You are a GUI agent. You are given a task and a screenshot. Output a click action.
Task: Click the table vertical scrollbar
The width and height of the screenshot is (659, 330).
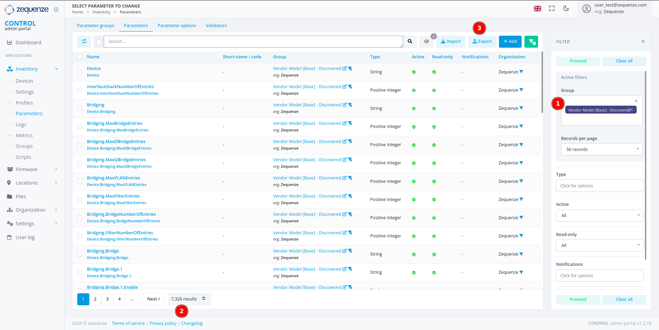542,82
